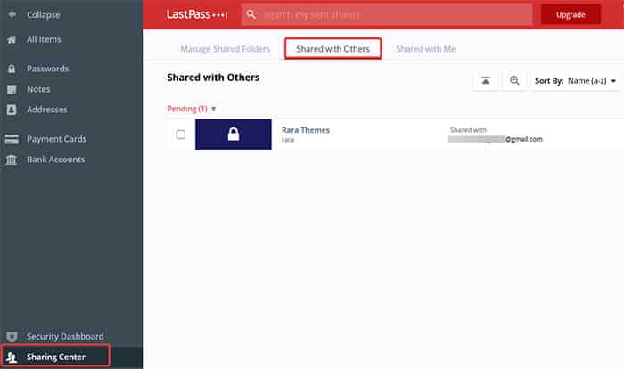This screenshot has width=624, height=369.
Task: Open Payment Cards from sidebar
Action: 56,139
